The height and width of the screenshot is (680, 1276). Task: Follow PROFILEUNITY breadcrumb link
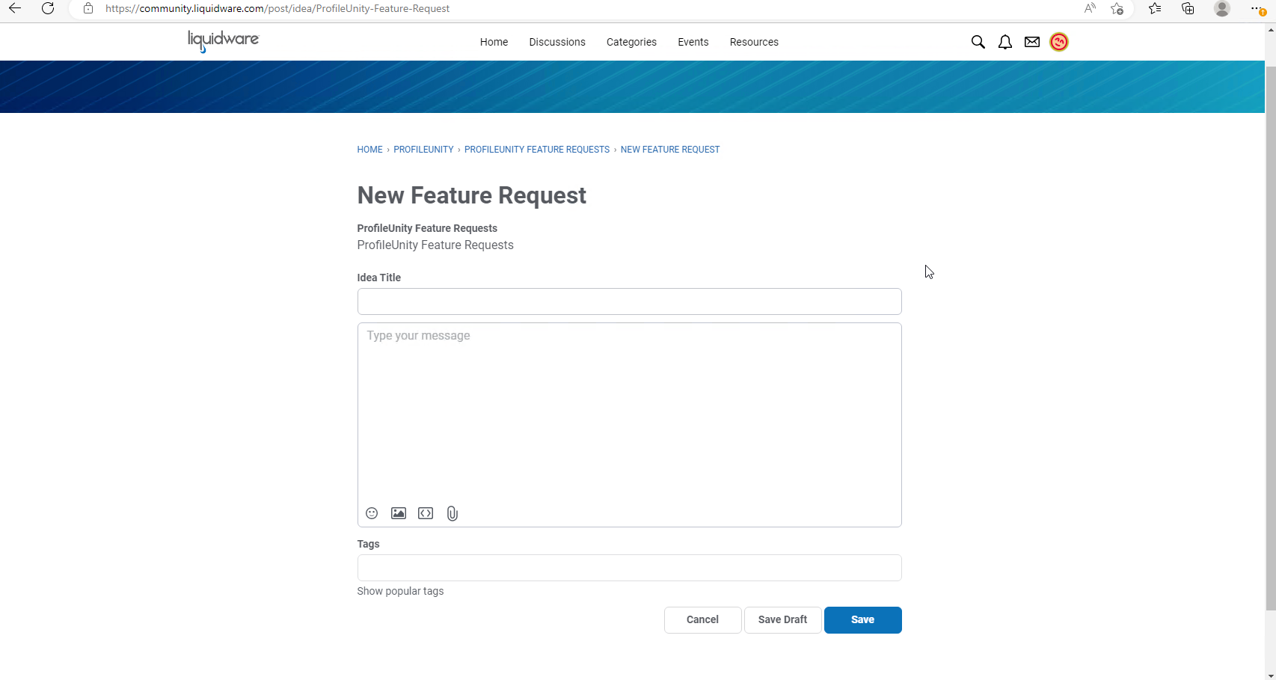pyautogui.click(x=423, y=150)
